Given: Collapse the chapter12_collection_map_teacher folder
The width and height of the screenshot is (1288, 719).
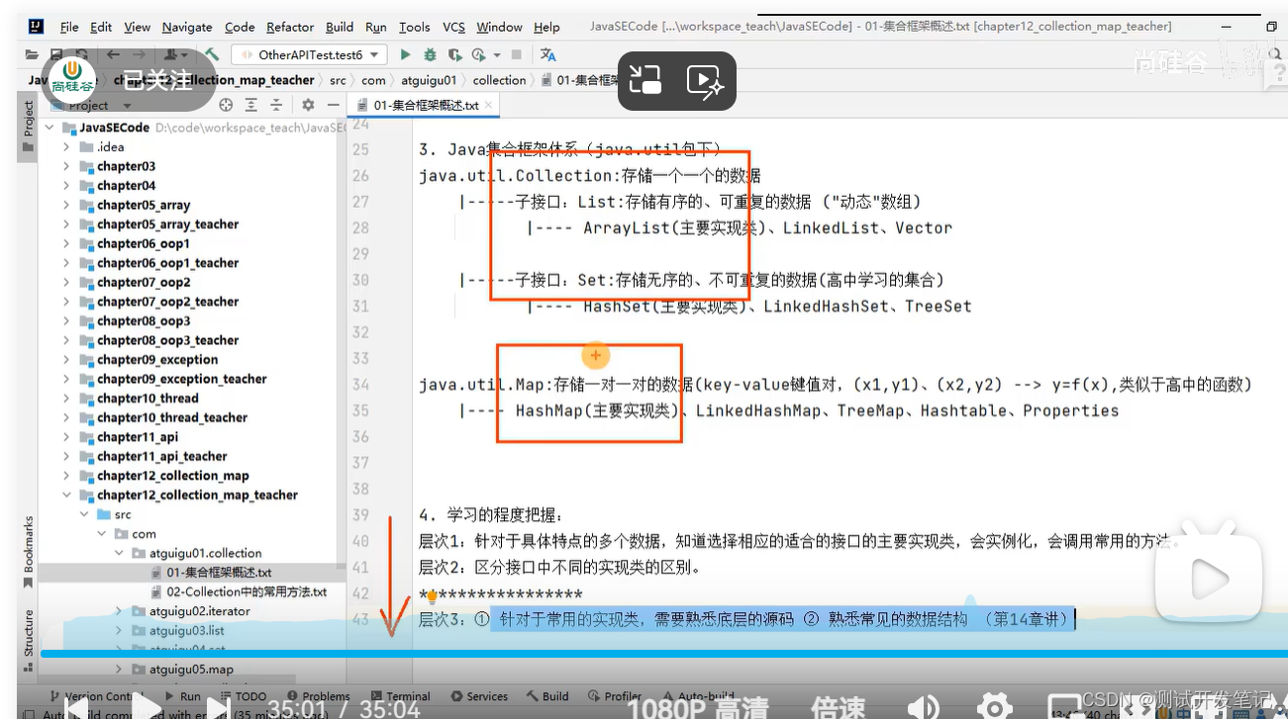Looking at the screenshot, I should tap(66, 495).
